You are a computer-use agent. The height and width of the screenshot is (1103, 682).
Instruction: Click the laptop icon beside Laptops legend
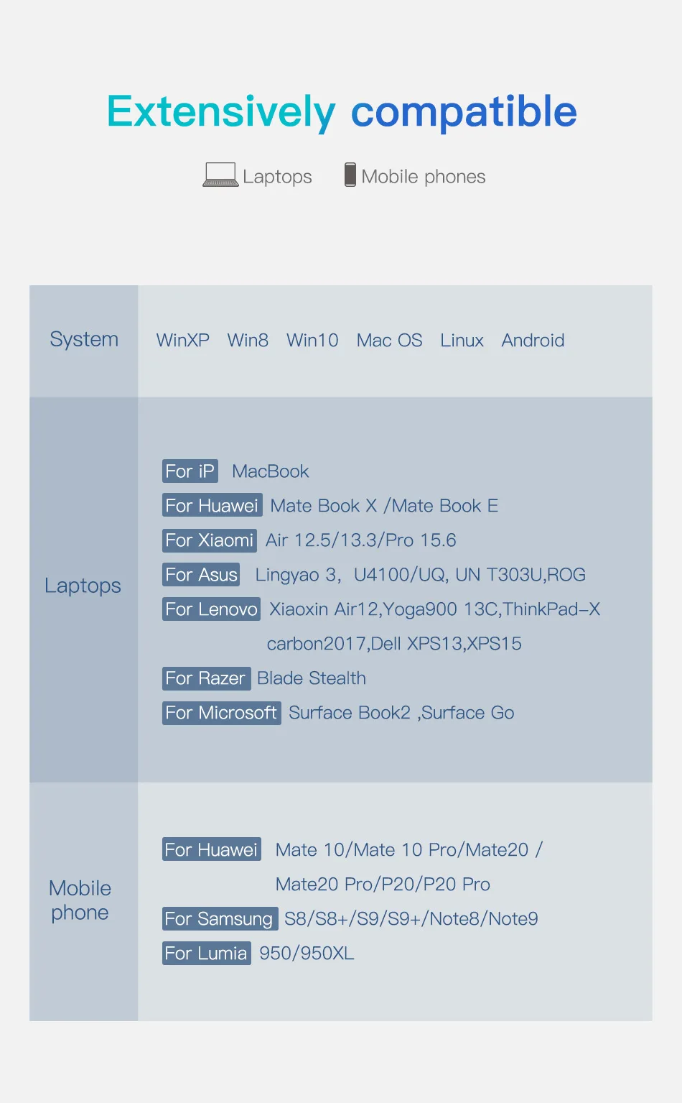(220, 175)
